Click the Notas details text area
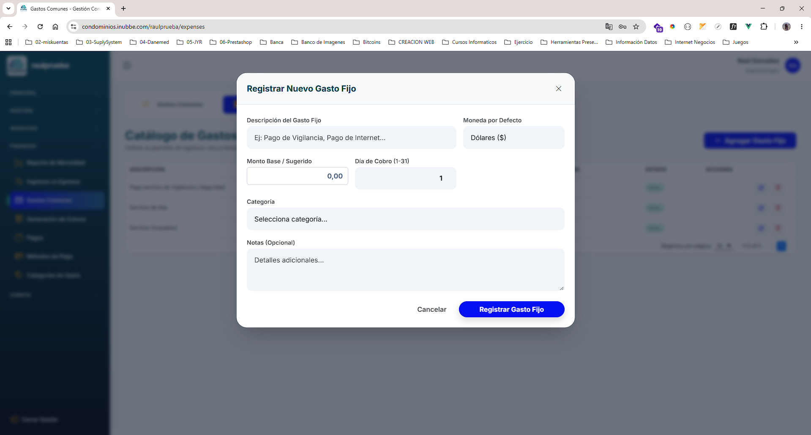Image resolution: width=811 pixels, height=435 pixels. [405, 270]
